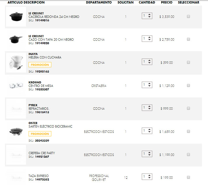208x189 pixels.
Task: Open the Inaya hielera con cuchara thumbnail
Action: (x=16, y=63)
